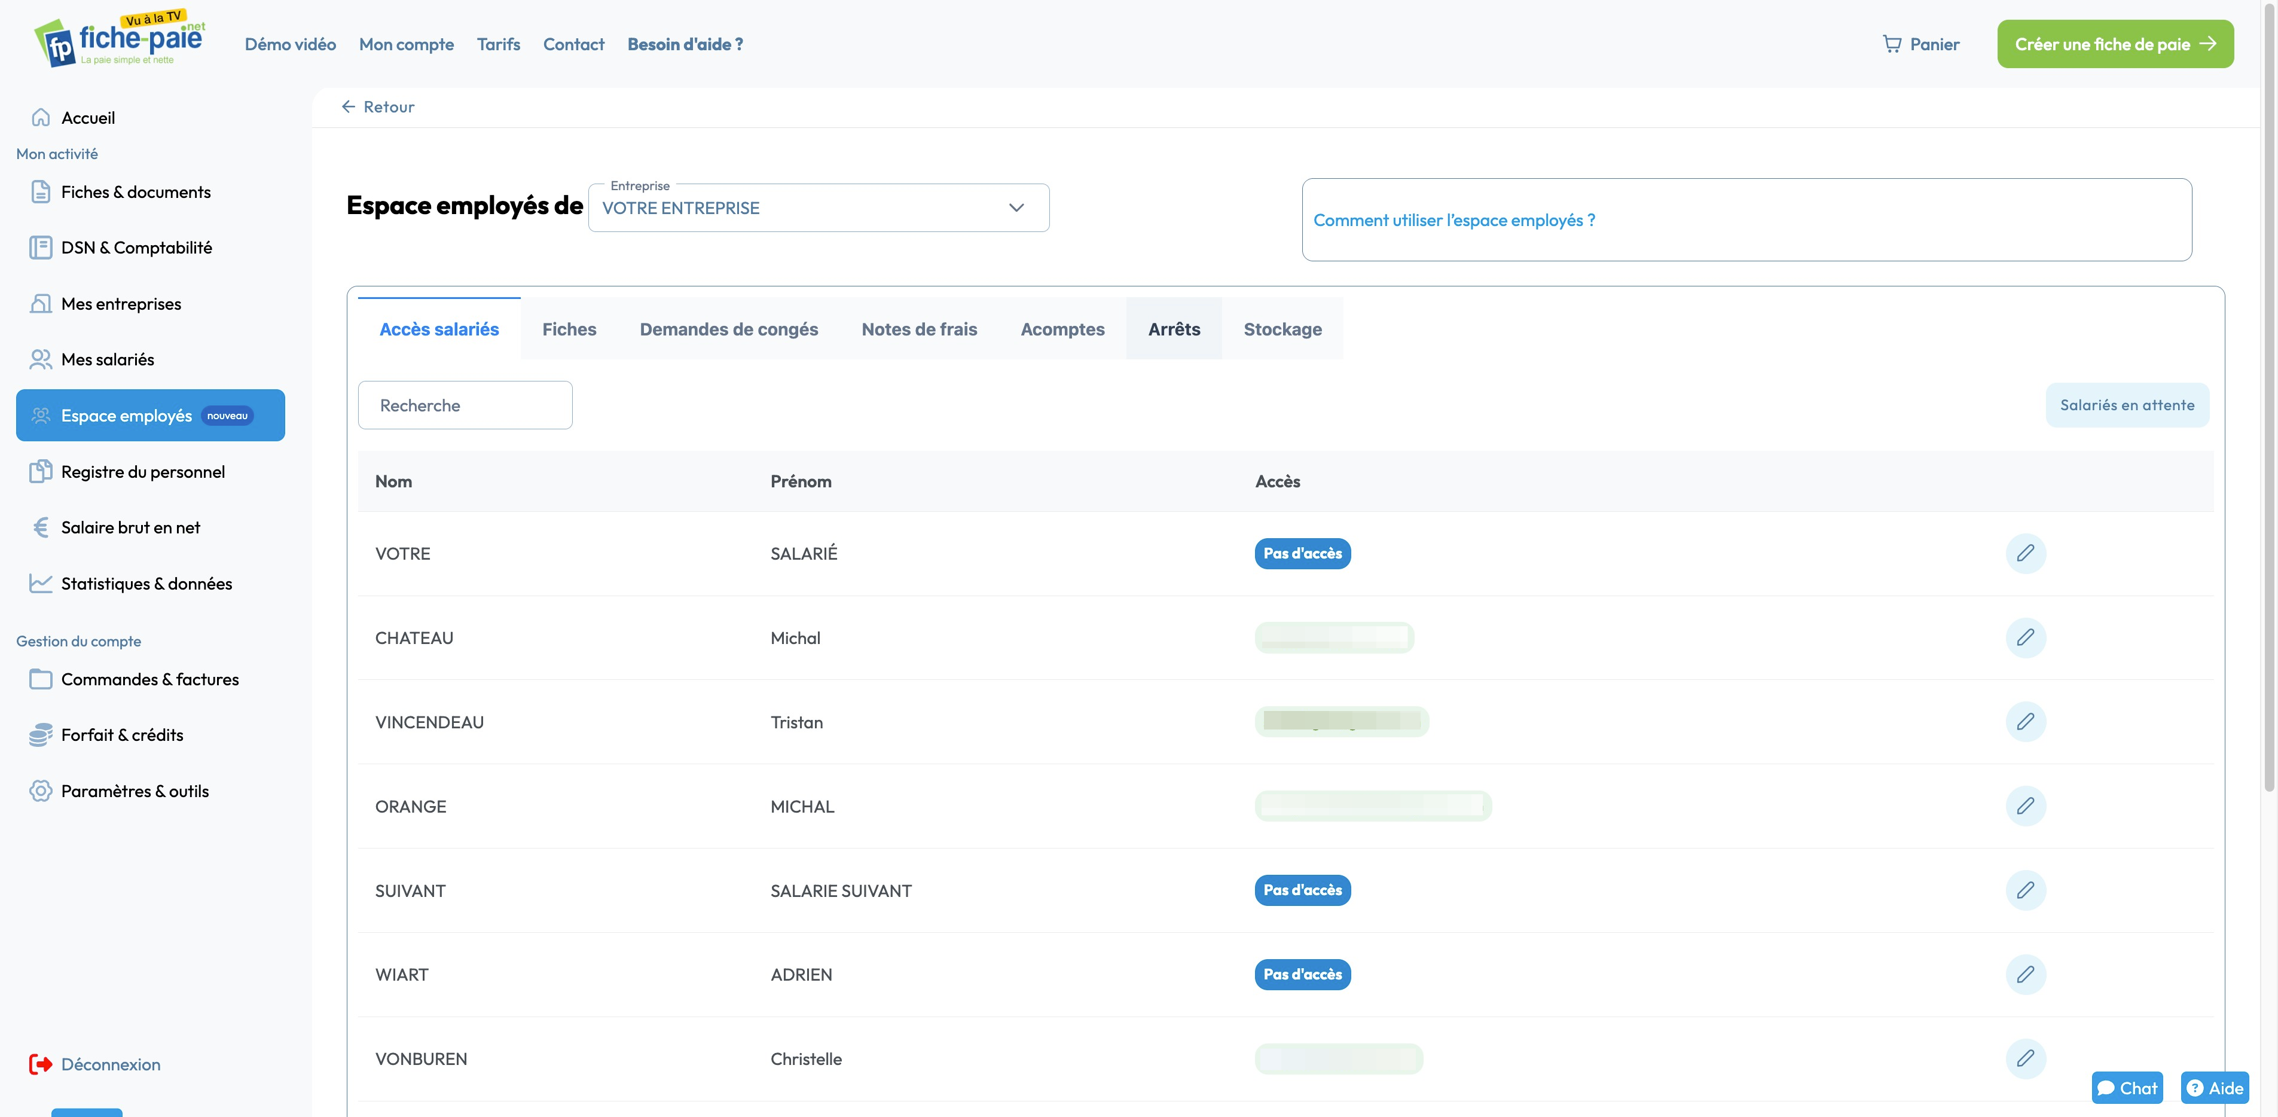Image resolution: width=2278 pixels, height=1117 pixels.
Task: Click pencil icon for WIART ADRIEN row
Action: click(x=2025, y=975)
